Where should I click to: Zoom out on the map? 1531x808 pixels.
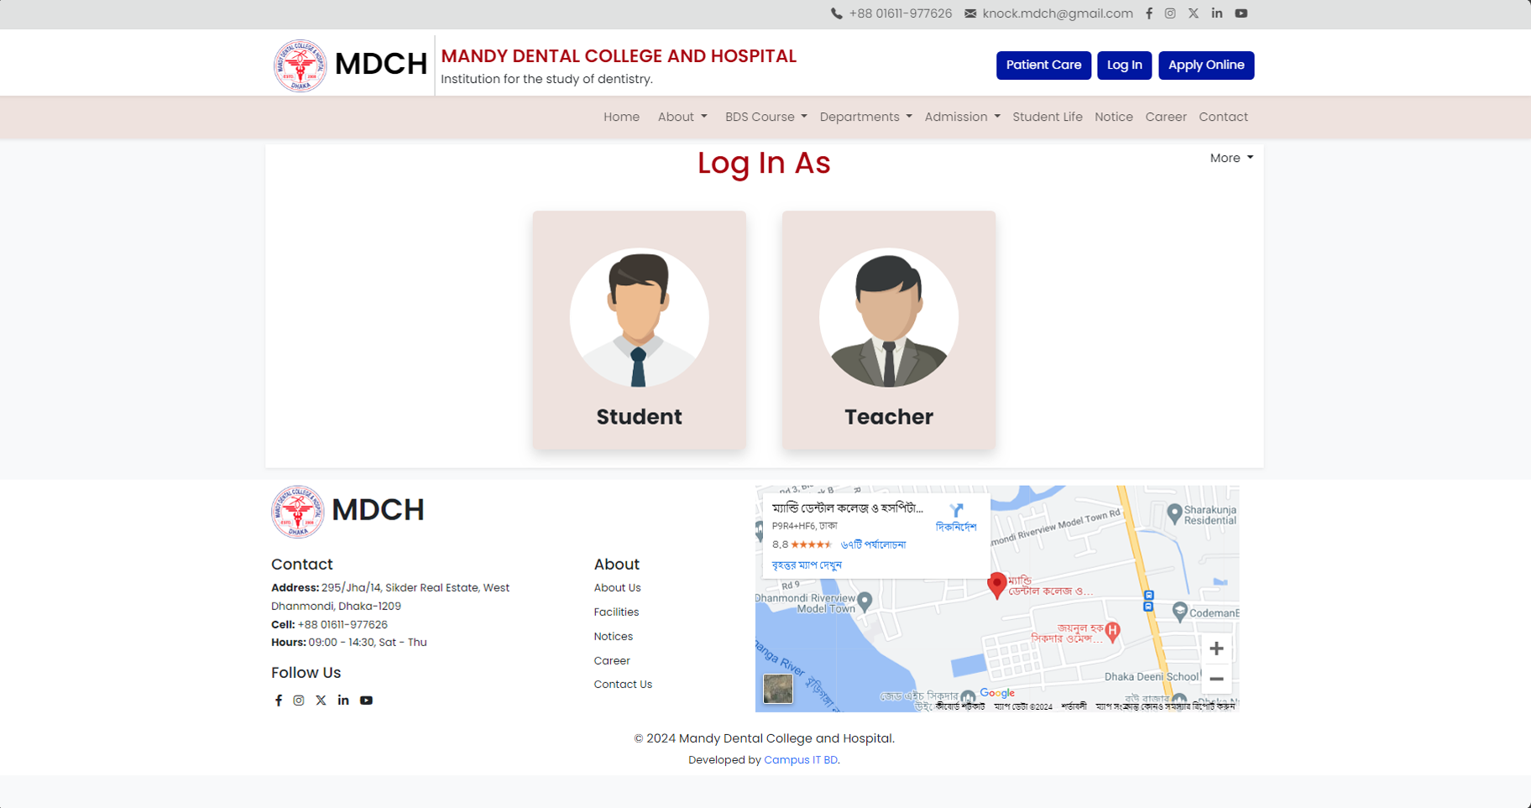[1215, 679]
